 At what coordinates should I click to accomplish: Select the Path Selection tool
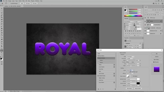[x=2, y=46]
